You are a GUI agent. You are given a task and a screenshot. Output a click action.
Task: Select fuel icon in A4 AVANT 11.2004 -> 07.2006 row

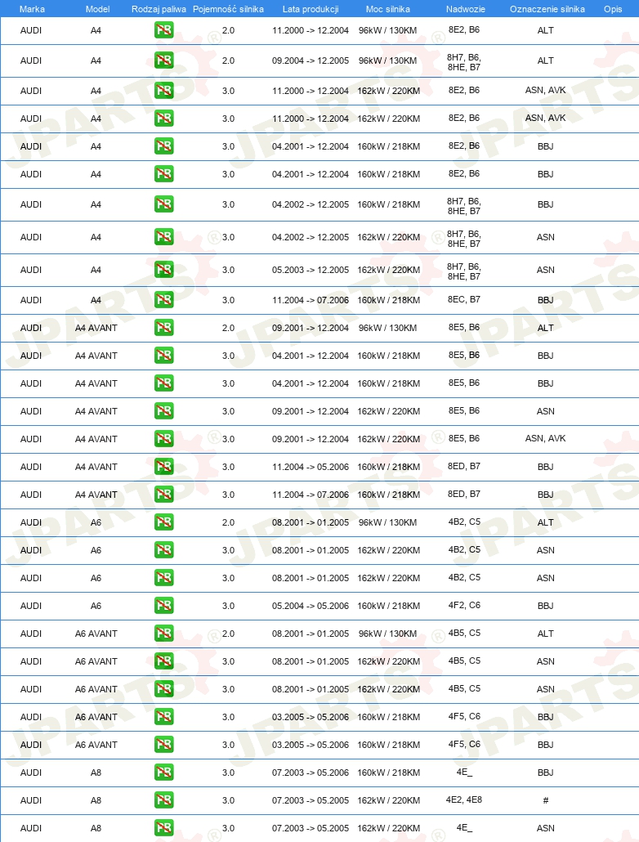tap(163, 494)
